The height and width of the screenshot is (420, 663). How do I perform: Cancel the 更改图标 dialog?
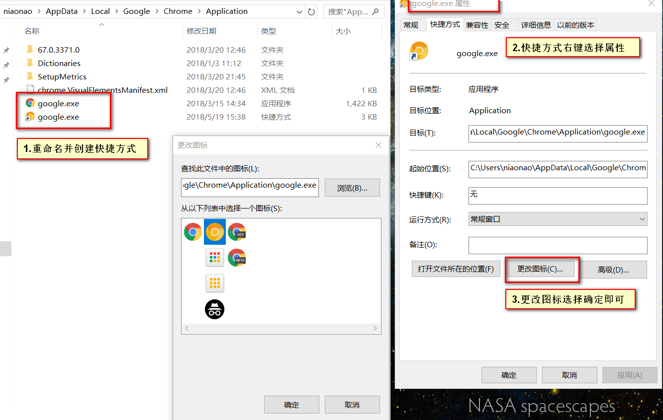(352, 405)
